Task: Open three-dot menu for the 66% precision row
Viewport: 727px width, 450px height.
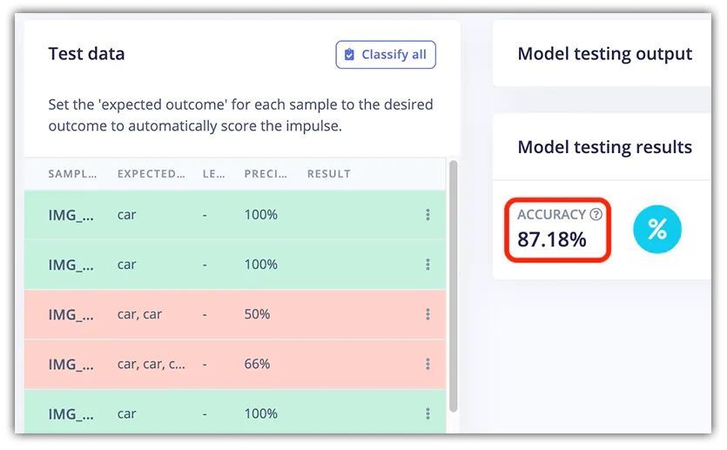Action: [x=427, y=364]
